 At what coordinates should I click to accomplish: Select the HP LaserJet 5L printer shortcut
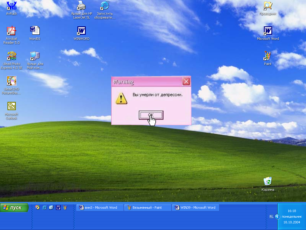(81, 9)
